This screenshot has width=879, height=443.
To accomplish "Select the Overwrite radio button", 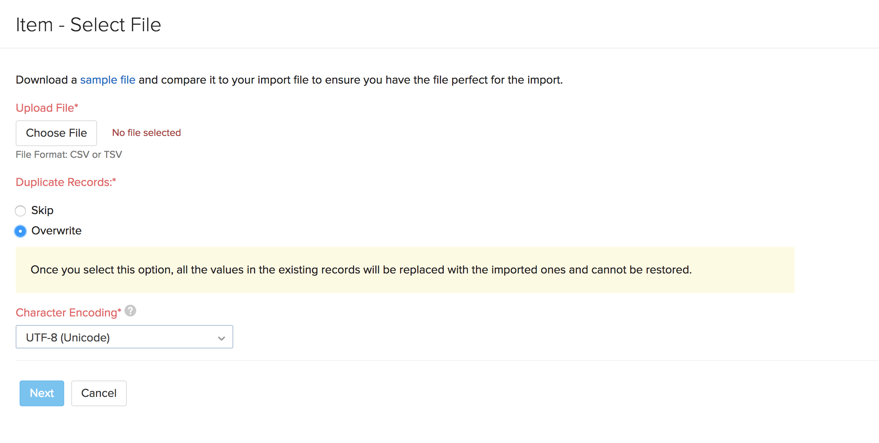I will tap(20, 231).
